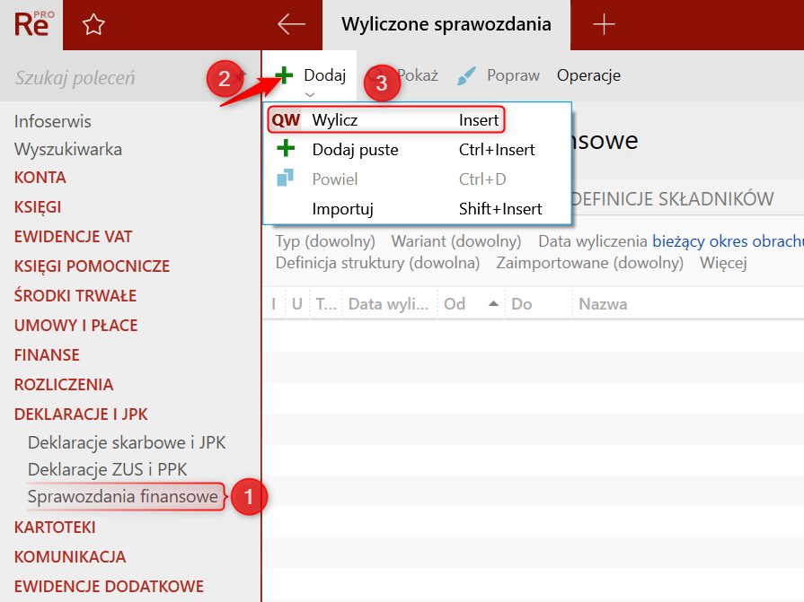Sort by the U column header

coord(296,304)
